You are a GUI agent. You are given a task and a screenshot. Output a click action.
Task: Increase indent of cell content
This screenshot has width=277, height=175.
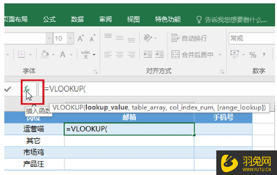click(159, 54)
